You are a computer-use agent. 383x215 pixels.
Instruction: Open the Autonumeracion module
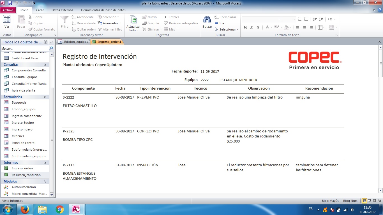pyautogui.click(x=25, y=187)
